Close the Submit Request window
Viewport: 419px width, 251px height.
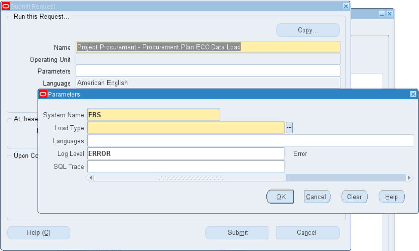[346, 6]
